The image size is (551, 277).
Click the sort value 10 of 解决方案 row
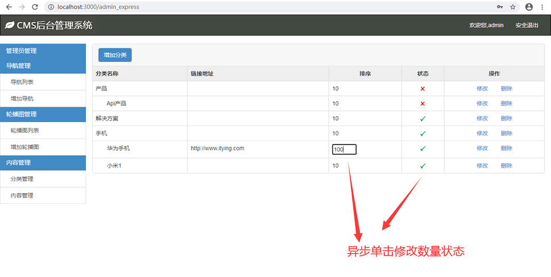pyautogui.click(x=336, y=118)
